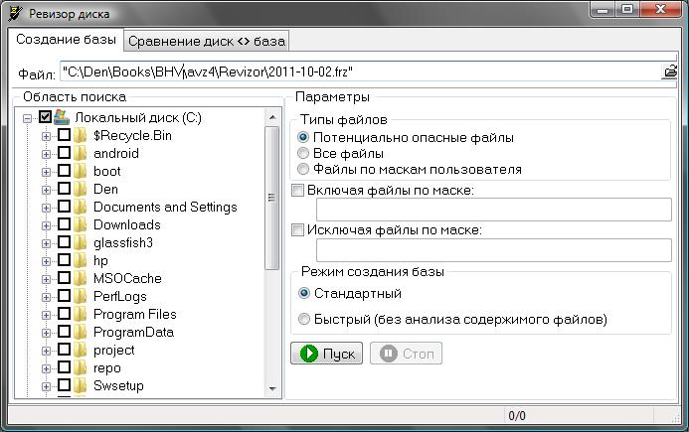Image resolution: width=689 pixels, height=432 pixels.
Task: Choose 'Быстрый' database creation mode
Action: tap(304, 320)
